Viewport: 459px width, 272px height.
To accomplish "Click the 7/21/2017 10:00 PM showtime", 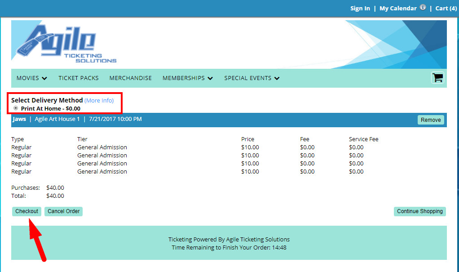I will coord(115,119).
